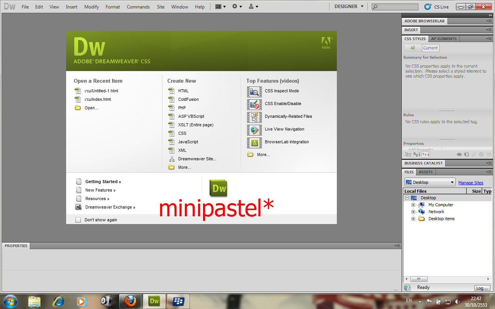This screenshot has width=495, height=309.
Task: Show only set properties in CSS Styles
Action: [x=425, y=154]
